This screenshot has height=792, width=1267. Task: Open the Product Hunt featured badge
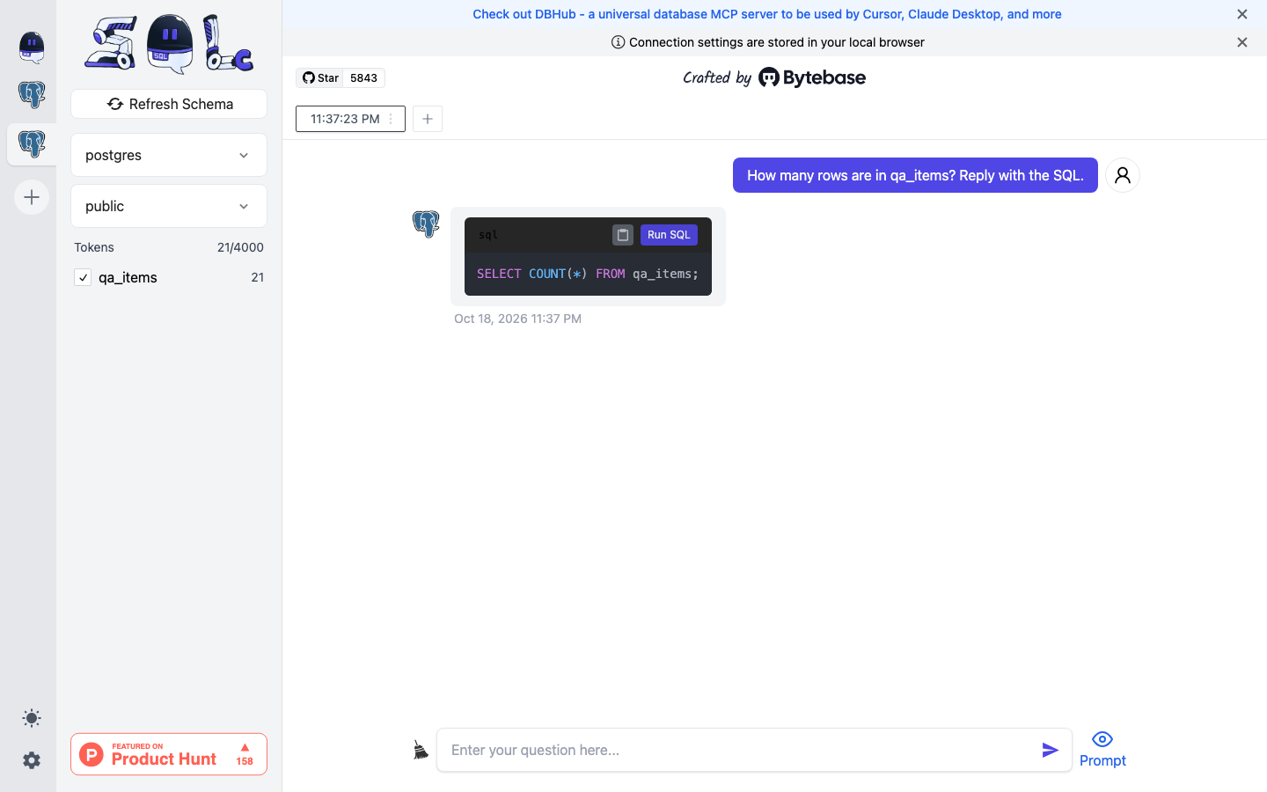(x=169, y=754)
